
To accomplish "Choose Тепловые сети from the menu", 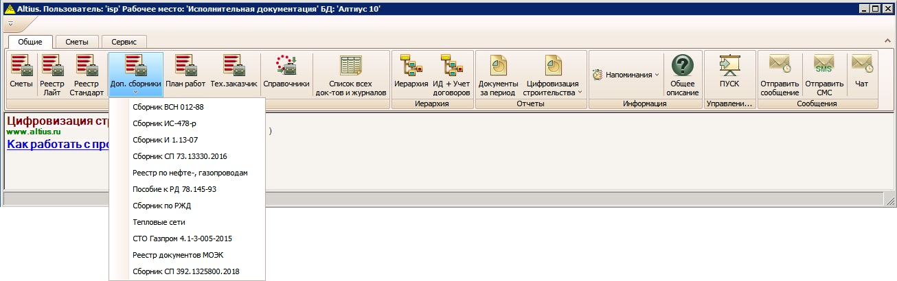I will 159,222.
